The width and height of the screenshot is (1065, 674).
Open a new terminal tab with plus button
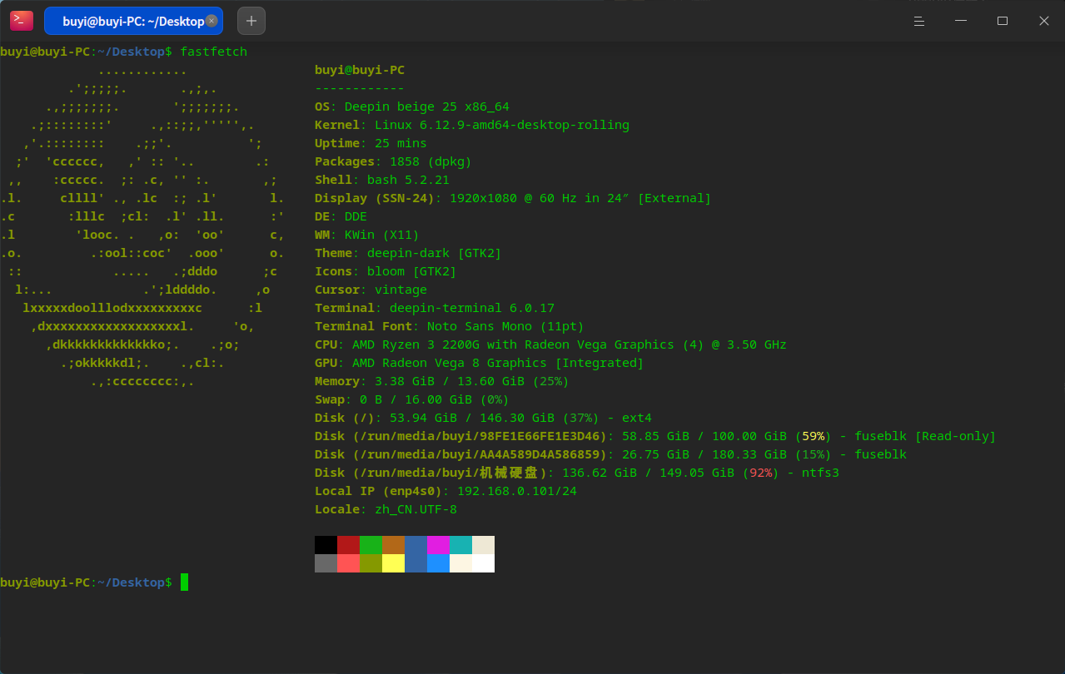click(251, 21)
